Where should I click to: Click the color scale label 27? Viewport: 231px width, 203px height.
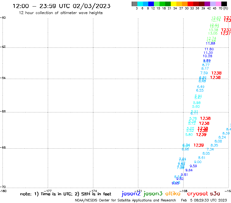pos(181,8)
